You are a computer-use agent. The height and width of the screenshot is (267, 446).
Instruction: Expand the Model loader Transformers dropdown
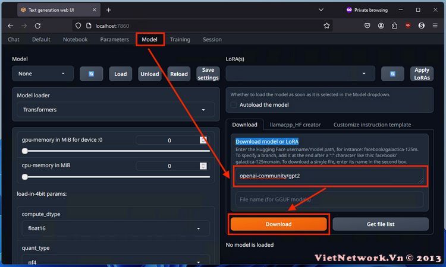113,110
